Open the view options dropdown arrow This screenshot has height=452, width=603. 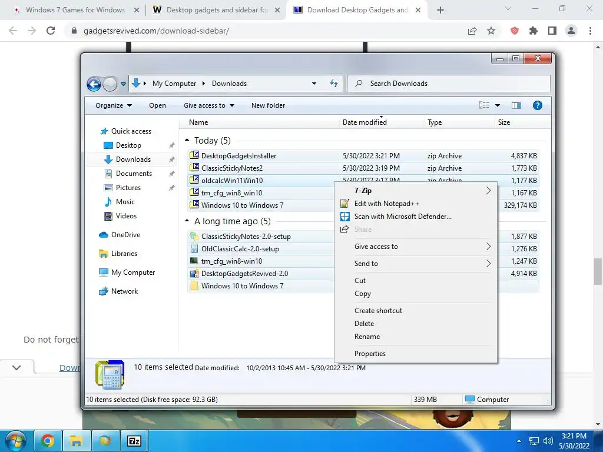click(497, 105)
